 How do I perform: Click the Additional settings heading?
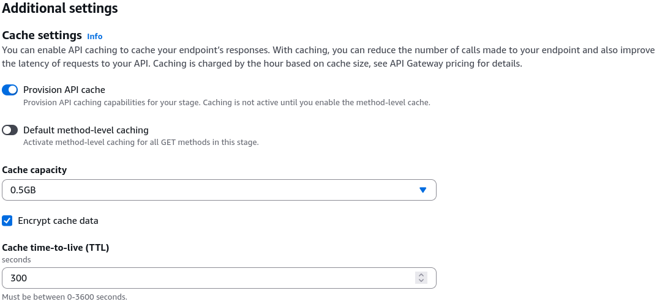[60, 9]
